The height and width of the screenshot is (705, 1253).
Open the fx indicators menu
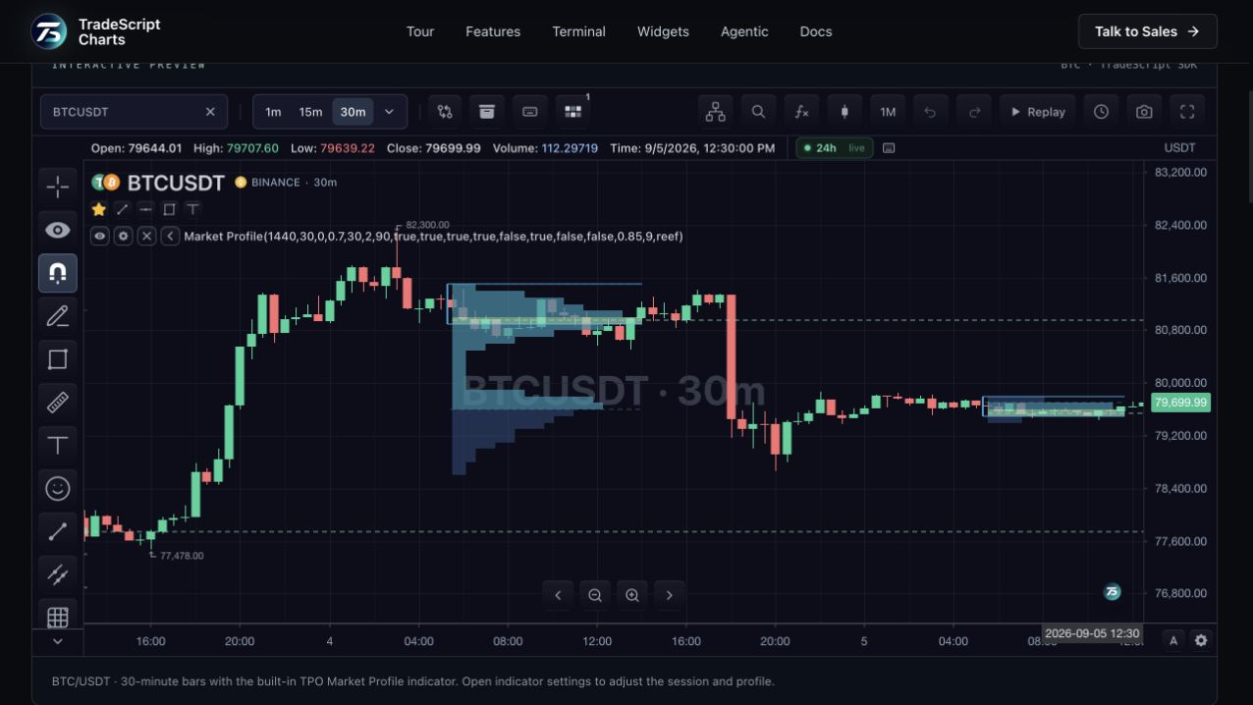coord(801,112)
